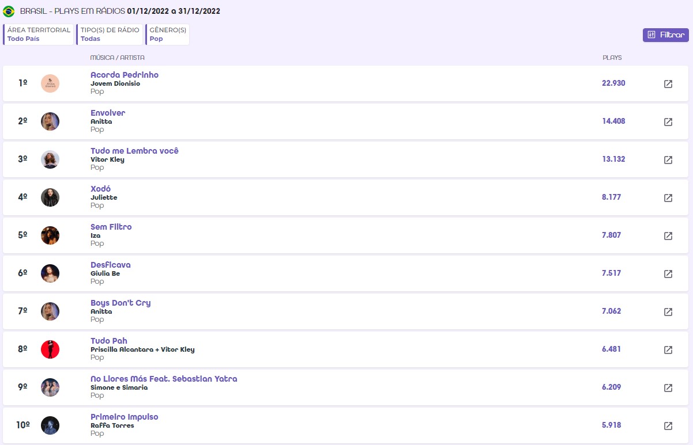This screenshot has height=445, width=693.
Task: Open Tipo(s) de Rádio filter Todas
Action: pos(110,35)
